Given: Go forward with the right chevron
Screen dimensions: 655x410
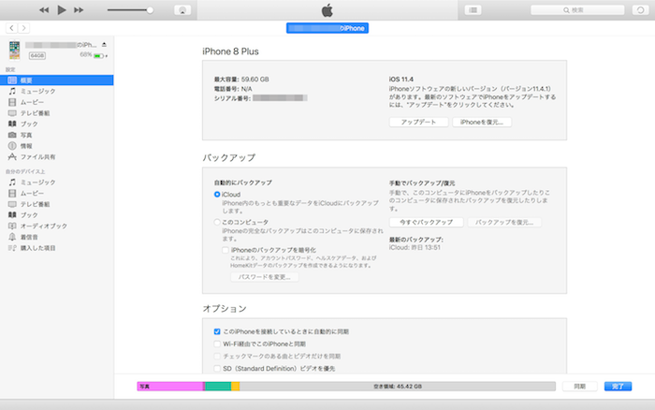Looking at the screenshot, I should [x=23, y=28].
